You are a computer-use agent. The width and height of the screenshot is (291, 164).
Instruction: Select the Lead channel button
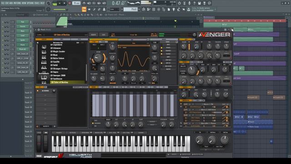[22, 36]
